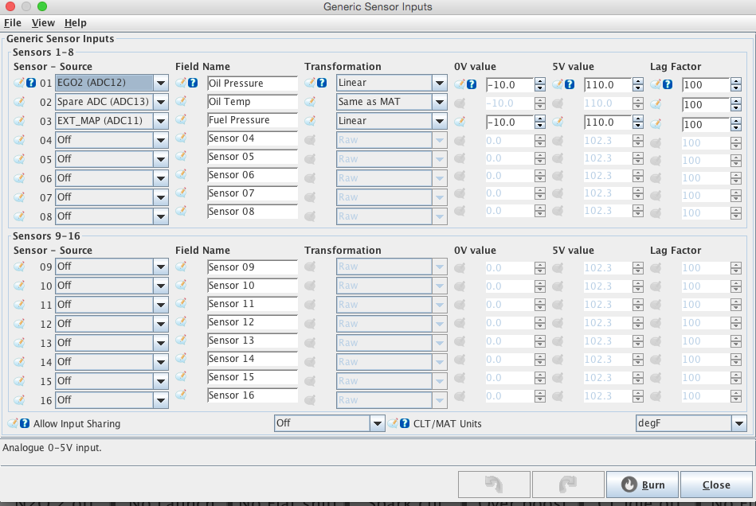Click the help icon for CLT/MAT Units

tap(405, 423)
